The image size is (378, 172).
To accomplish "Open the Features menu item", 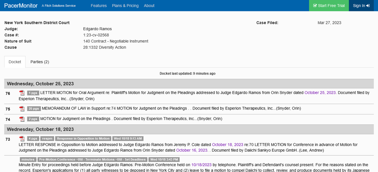I will click(99, 6).
